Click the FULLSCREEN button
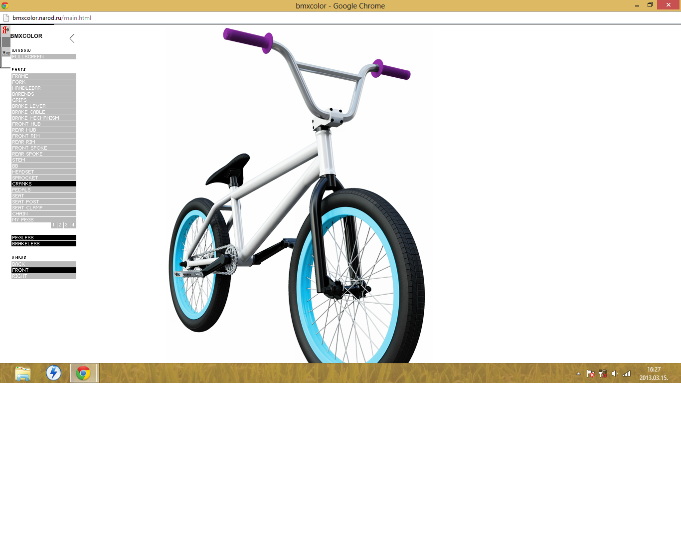The width and height of the screenshot is (681, 560). (x=43, y=57)
